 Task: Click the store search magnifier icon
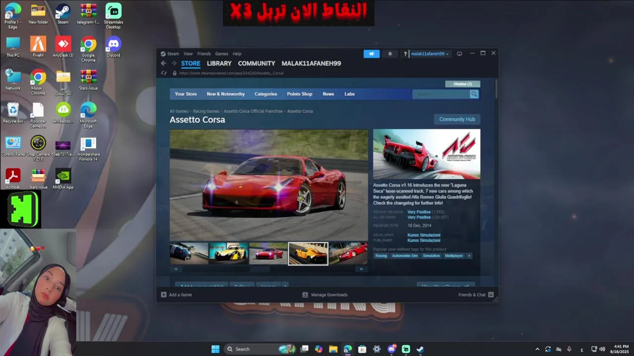[474, 94]
